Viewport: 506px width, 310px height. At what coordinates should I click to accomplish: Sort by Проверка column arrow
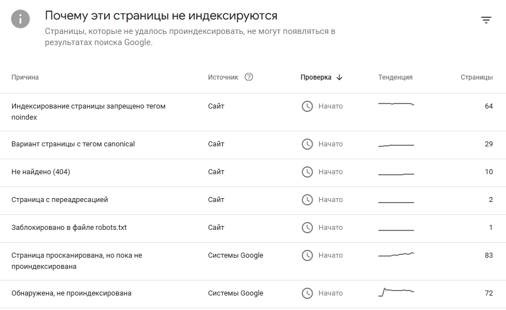pyautogui.click(x=339, y=77)
